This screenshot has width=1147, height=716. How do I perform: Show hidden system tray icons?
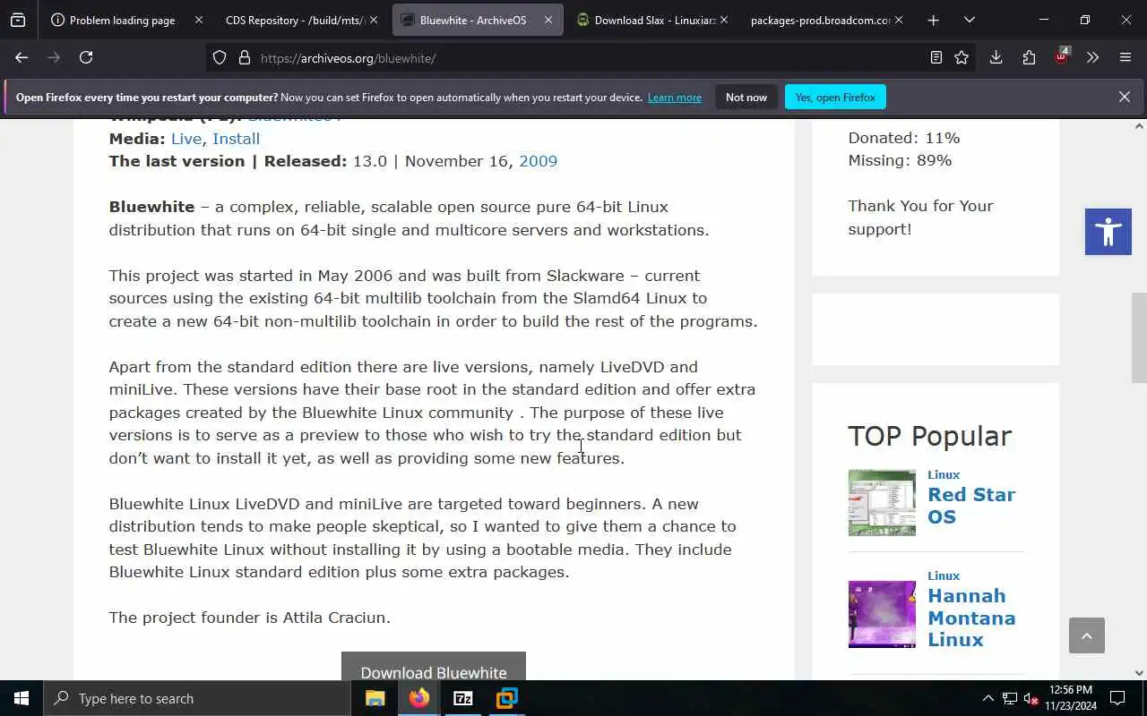[987, 698]
